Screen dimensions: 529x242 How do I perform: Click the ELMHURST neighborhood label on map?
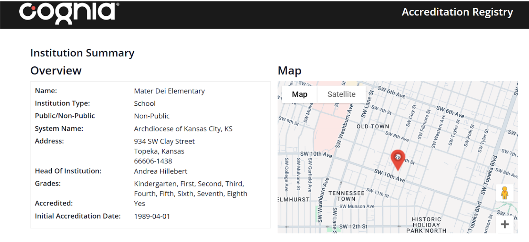click(x=293, y=199)
